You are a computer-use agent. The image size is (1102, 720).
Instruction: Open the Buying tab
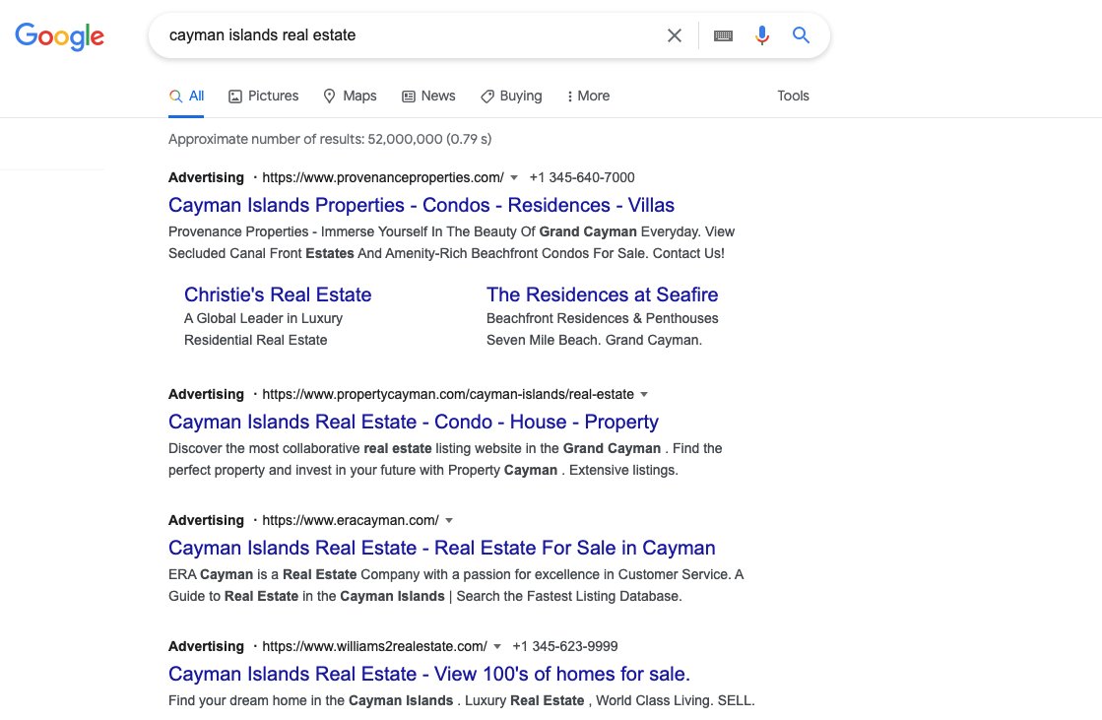point(512,96)
